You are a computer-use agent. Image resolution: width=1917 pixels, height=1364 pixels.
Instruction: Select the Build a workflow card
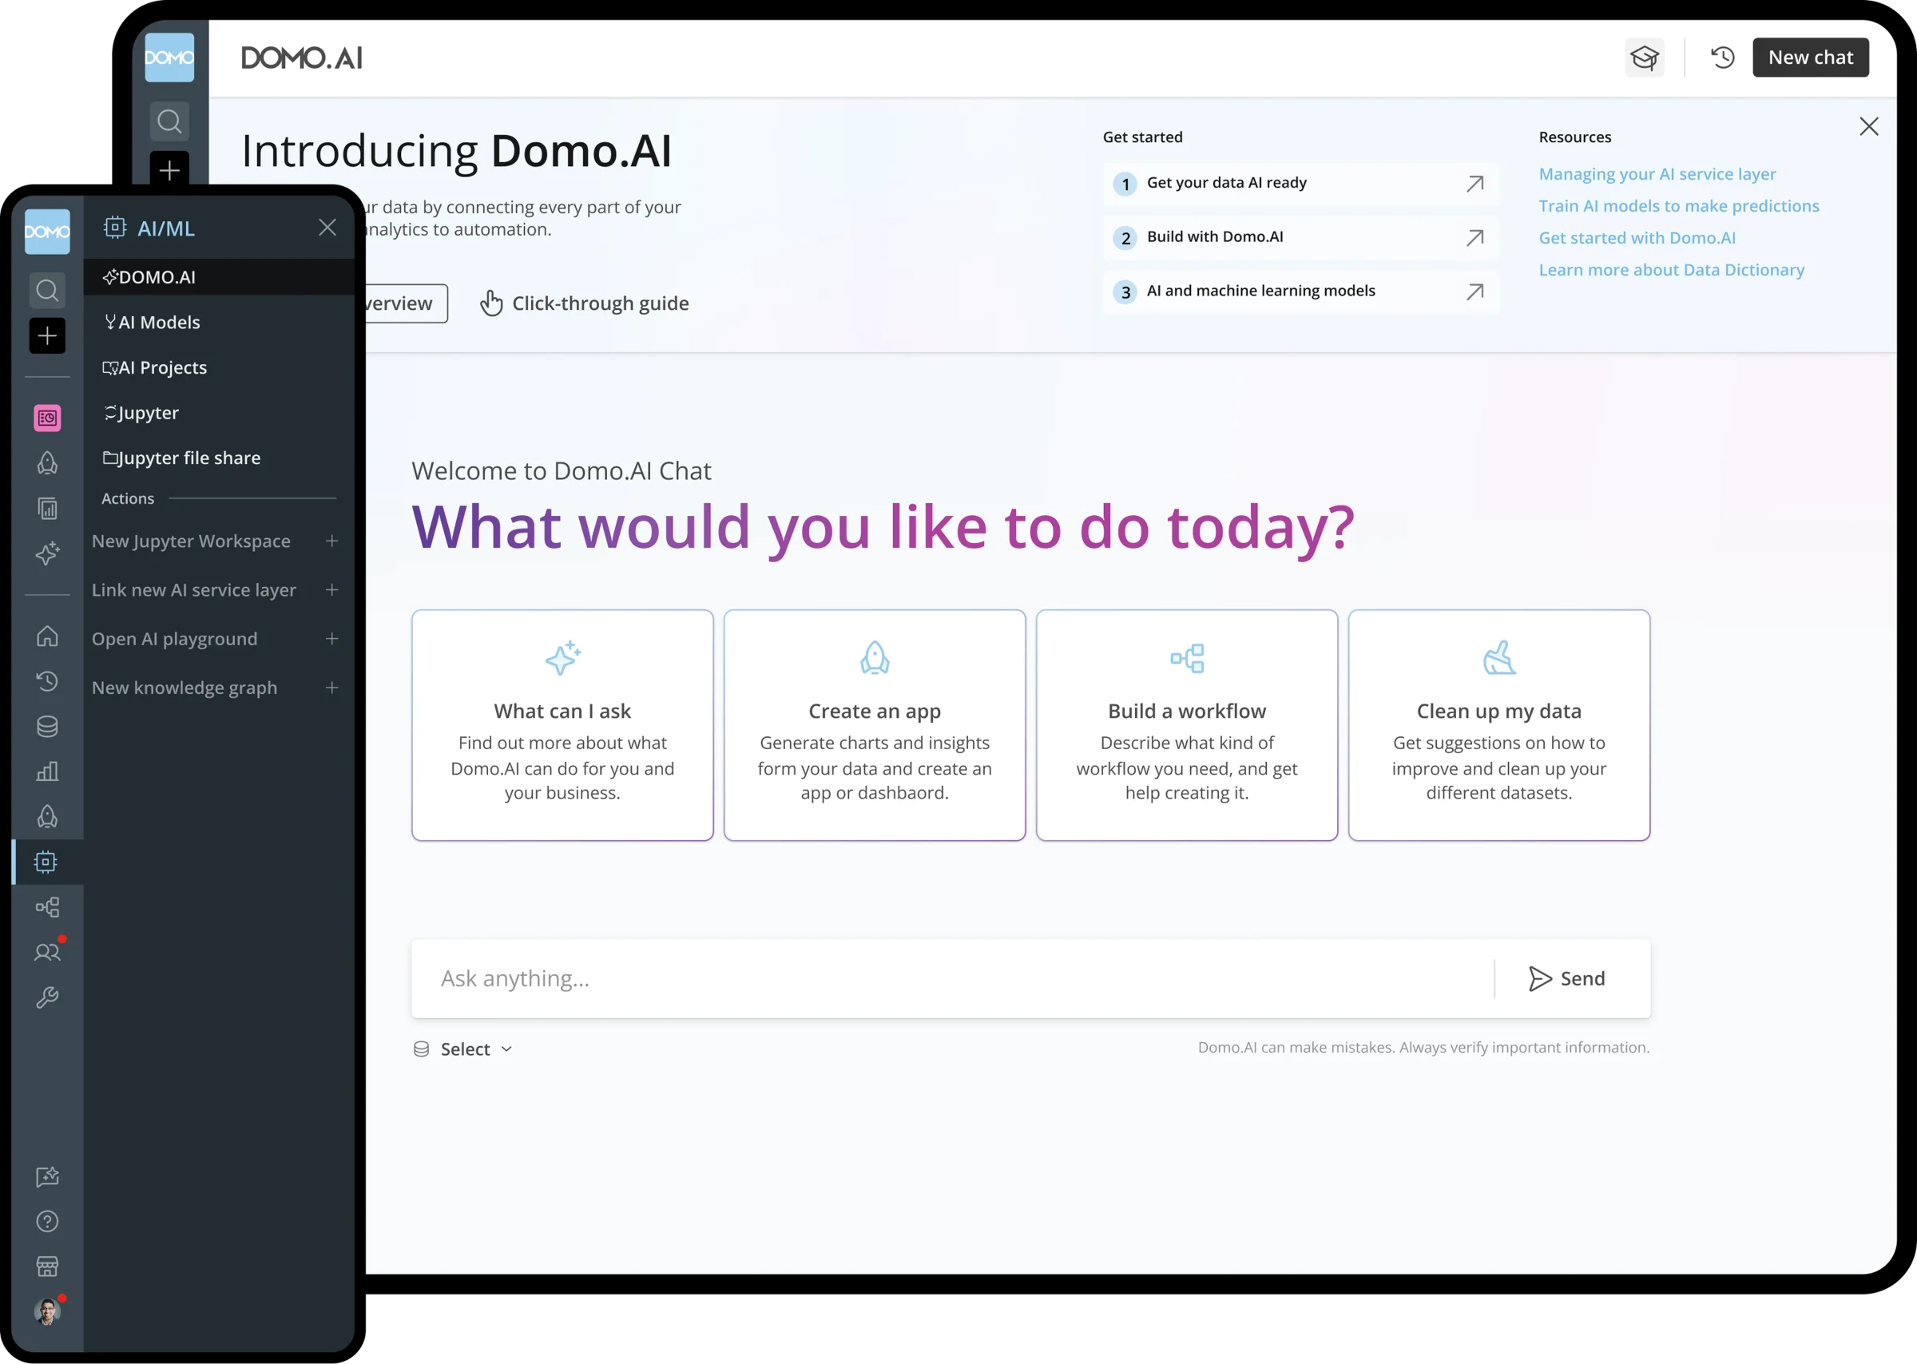tap(1186, 725)
